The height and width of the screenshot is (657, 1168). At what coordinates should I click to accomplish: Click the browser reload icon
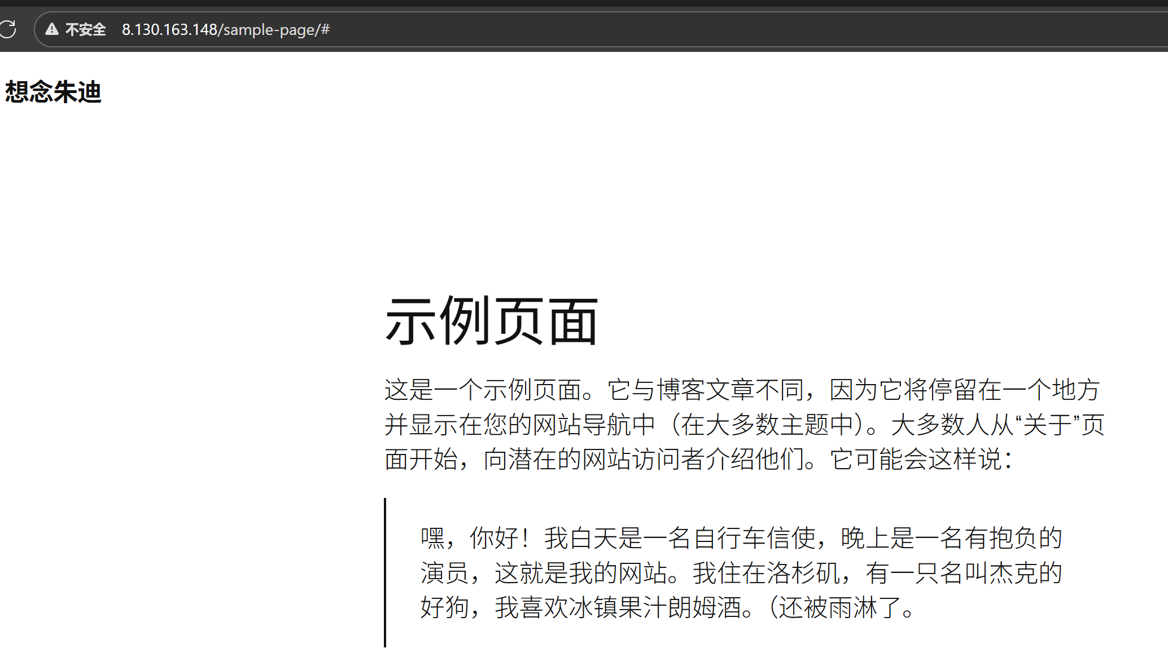click(8, 29)
